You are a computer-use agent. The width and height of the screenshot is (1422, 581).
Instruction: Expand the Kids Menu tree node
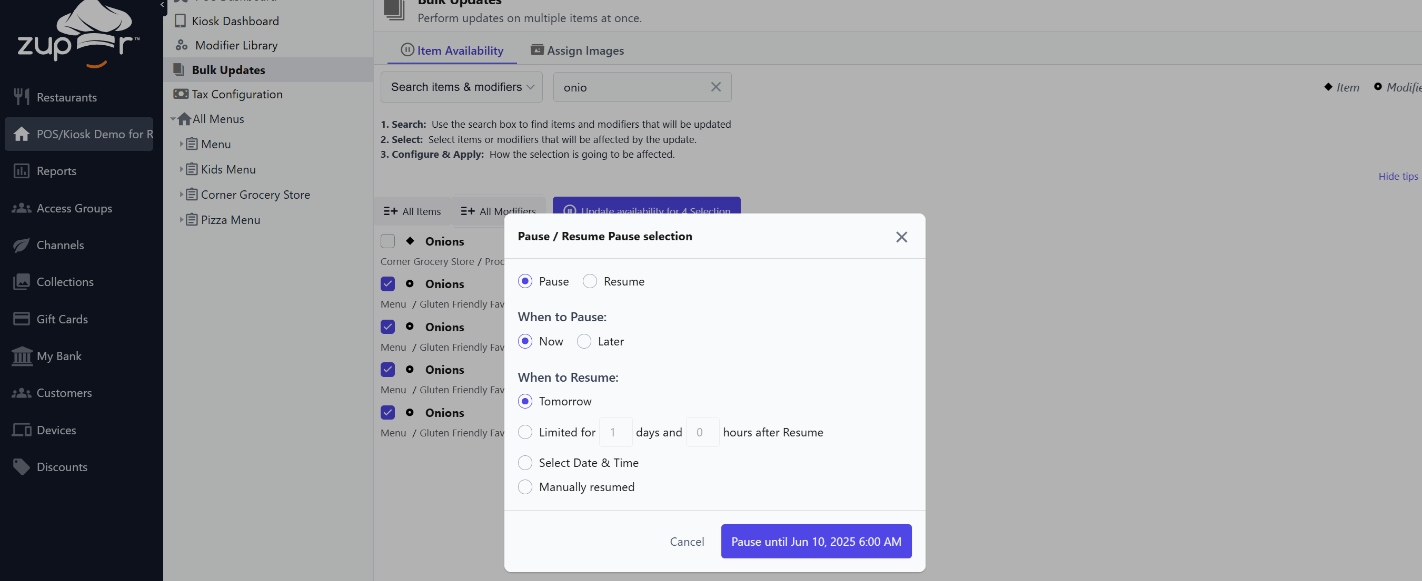tap(181, 169)
